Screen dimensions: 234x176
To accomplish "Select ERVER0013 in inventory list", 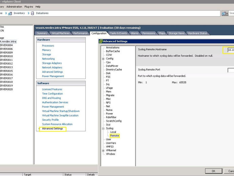I will [6, 67].
